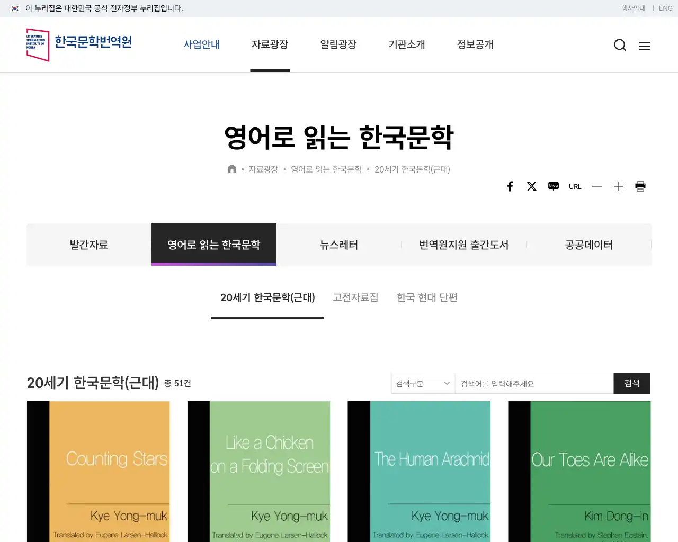This screenshot has width=678, height=542.
Task: Select the 영어로 읽는 한국문학 tab
Action: [214, 245]
